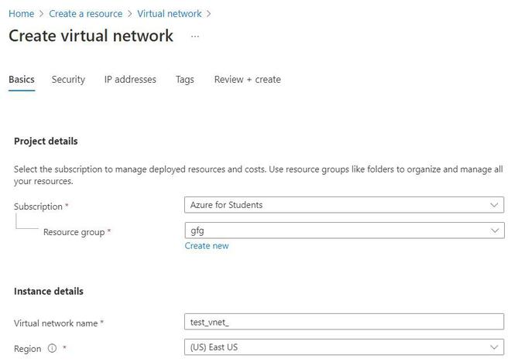Click the chevron after Home breadcrumb
The width and height of the screenshot is (511, 362).
click(41, 14)
